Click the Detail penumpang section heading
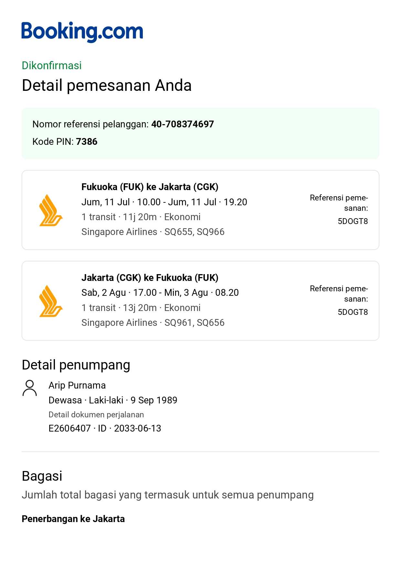This screenshot has height=567, width=401. 76,365
